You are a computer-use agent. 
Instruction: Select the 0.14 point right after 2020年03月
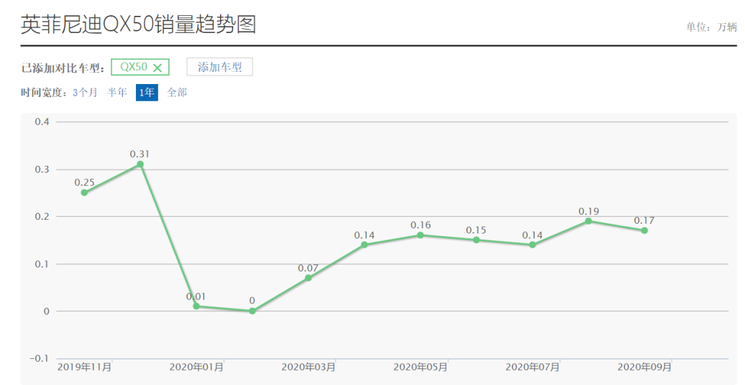(364, 244)
